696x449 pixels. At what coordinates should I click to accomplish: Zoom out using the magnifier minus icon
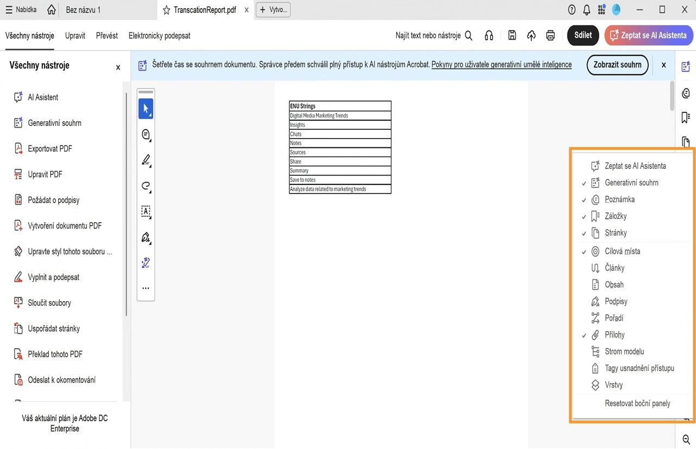[x=686, y=439]
